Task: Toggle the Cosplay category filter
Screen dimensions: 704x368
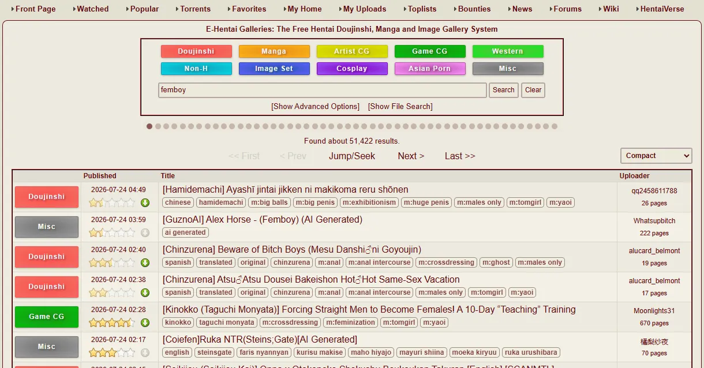Action: pos(352,69)
